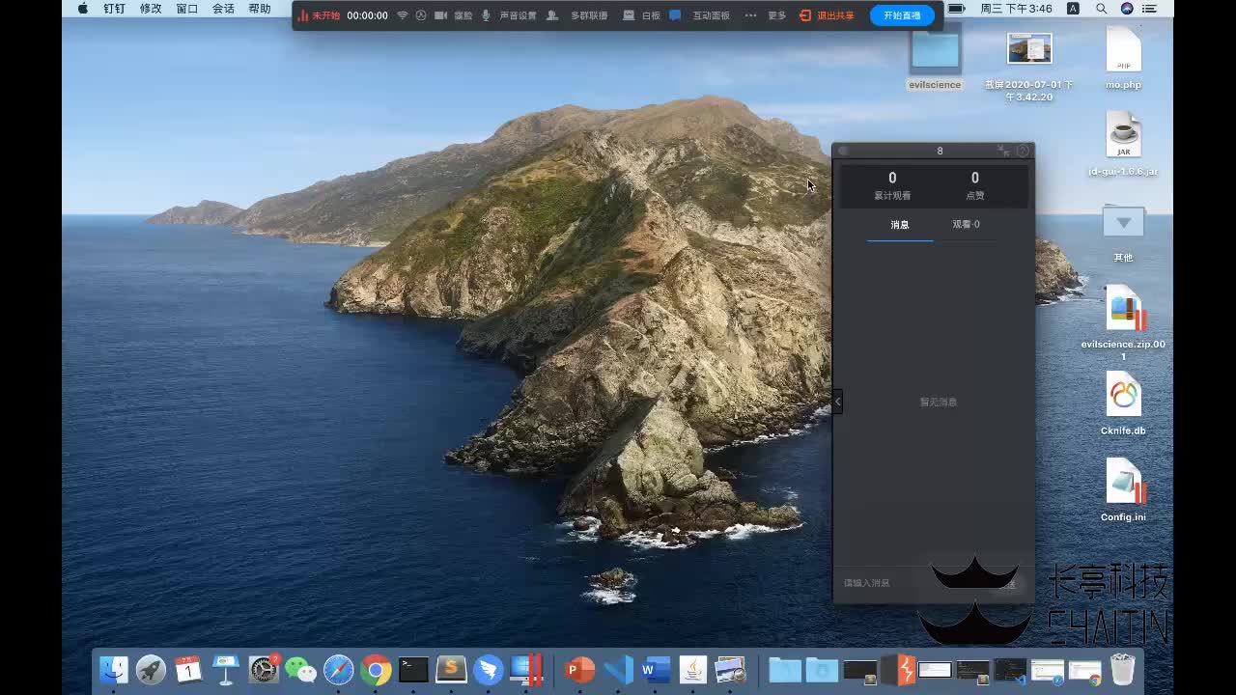
Task: Open the 帮助 menu in menu bar
Action: (x=260, y=9)
